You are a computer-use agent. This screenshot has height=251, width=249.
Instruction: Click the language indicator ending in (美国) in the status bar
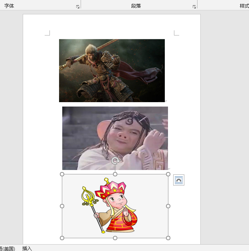click(x=8, y=249)
